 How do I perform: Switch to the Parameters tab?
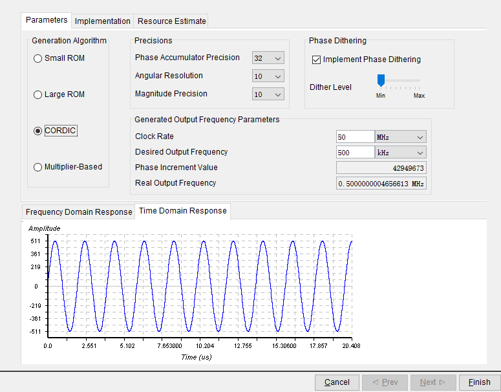(x=47, y=19)
